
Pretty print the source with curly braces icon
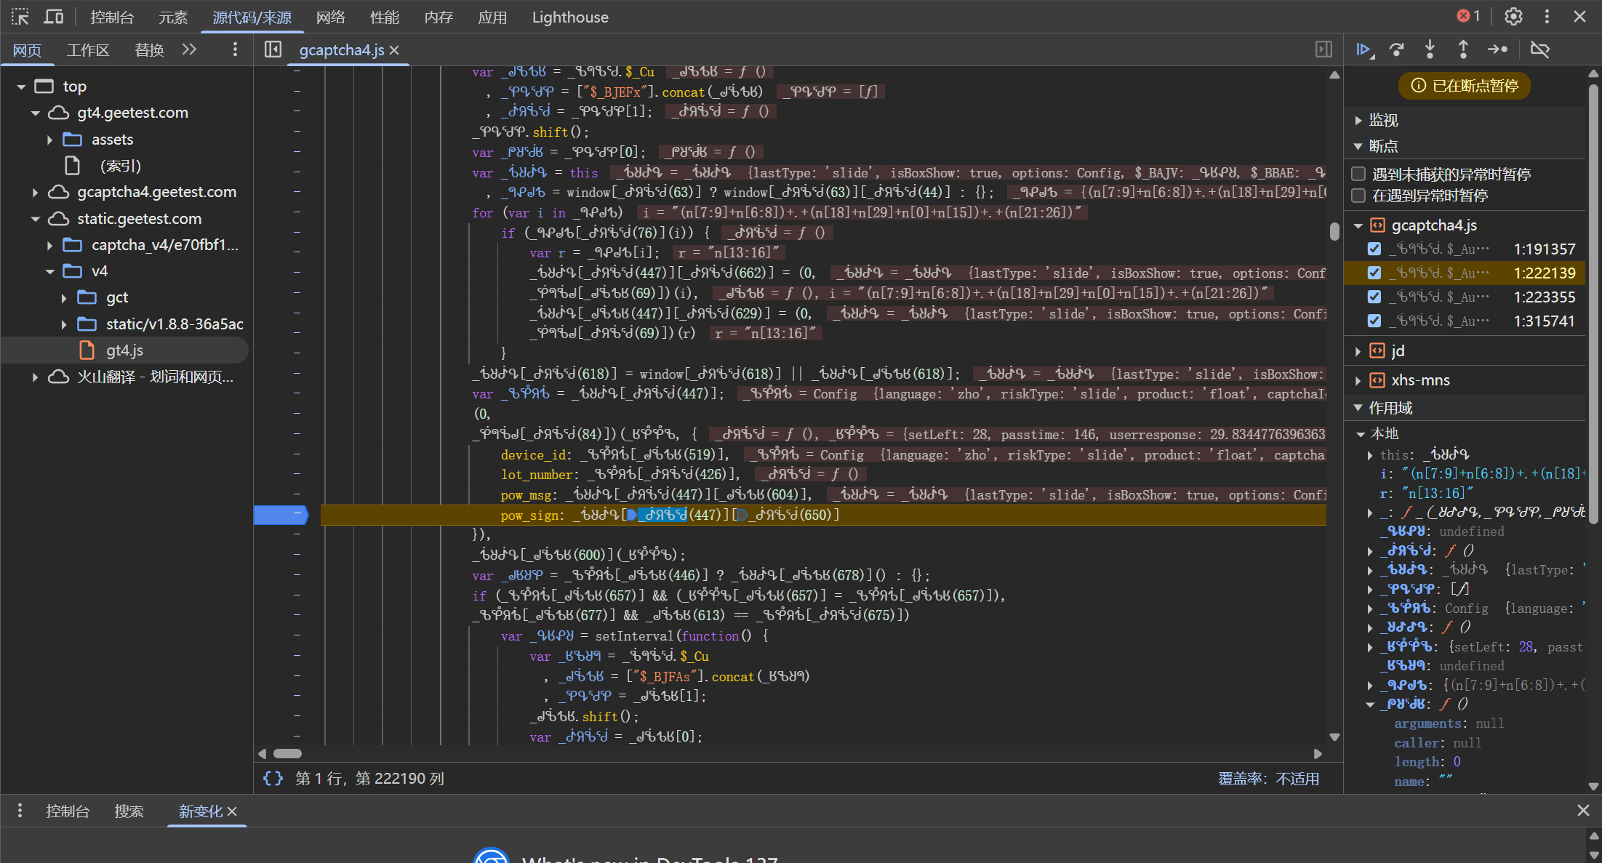273,779
